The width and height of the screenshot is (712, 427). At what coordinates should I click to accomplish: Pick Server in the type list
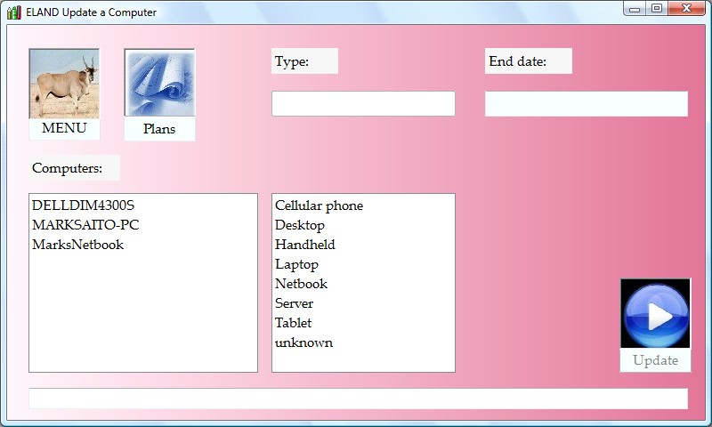click(294, 303)
